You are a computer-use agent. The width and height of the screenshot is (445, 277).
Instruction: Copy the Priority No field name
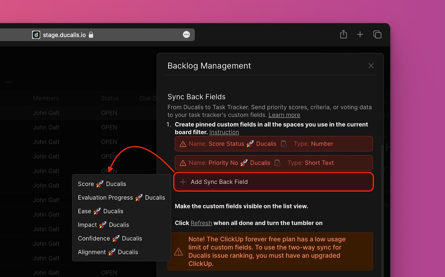coord(277,163)
